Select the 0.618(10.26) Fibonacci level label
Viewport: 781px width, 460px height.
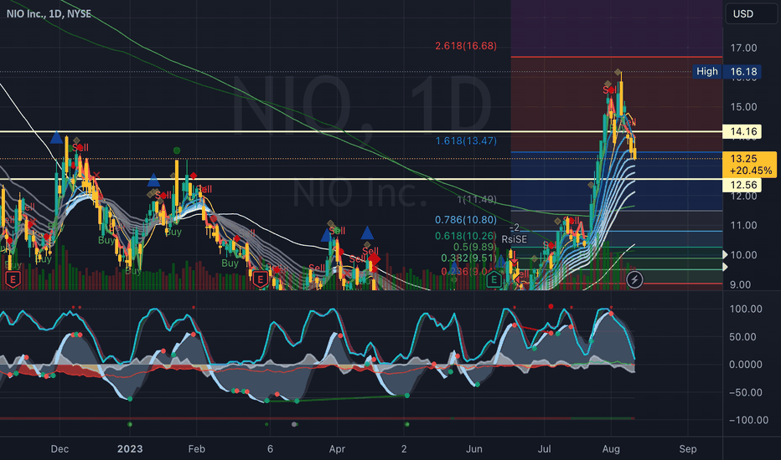(x=466, y=236)
